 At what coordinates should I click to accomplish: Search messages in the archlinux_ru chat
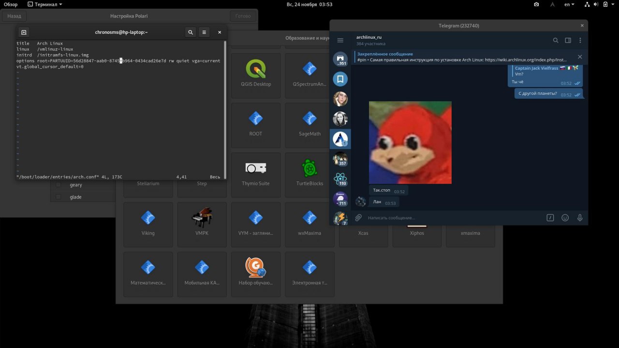(556, 40)
